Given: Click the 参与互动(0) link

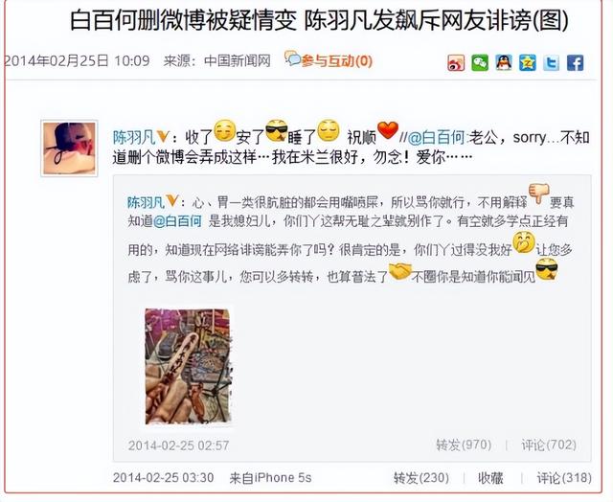Looking at the screenshot, I should pos(336,61).
